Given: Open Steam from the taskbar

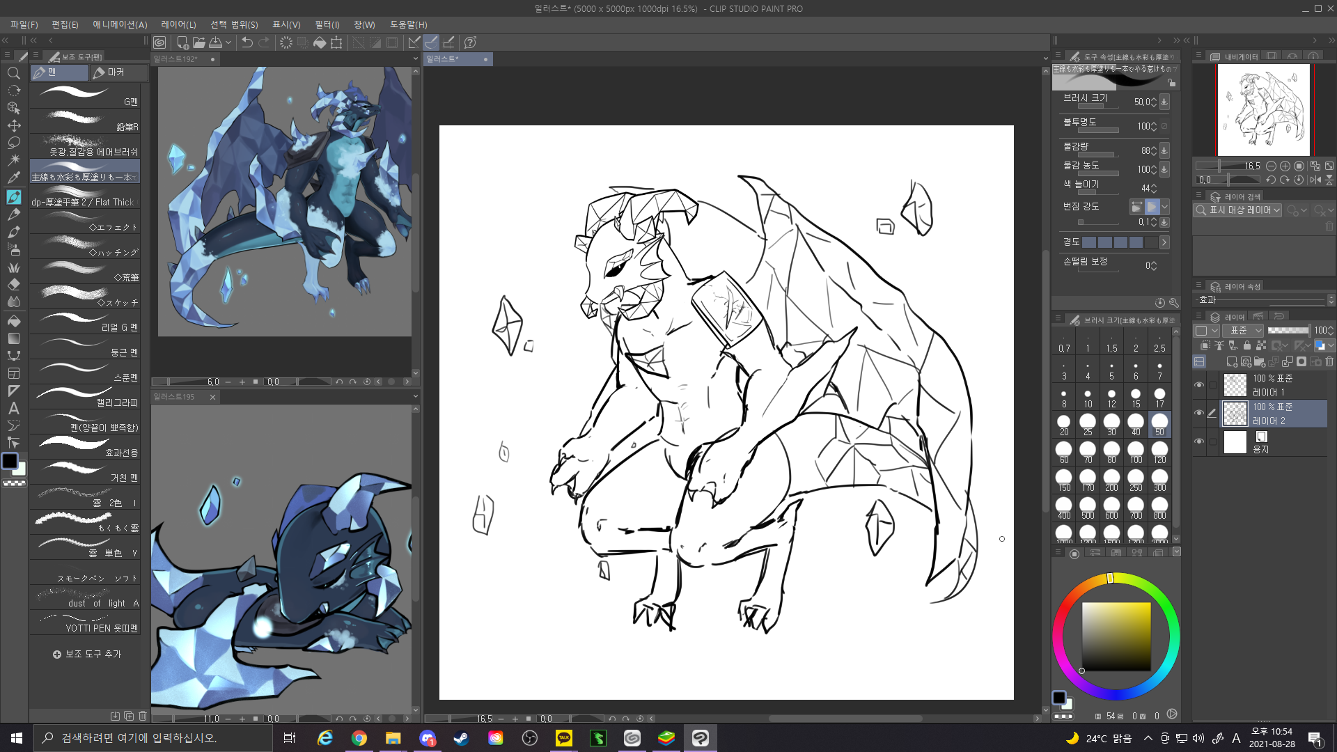Looking at the screenshot, I should (x=461, y=738).
